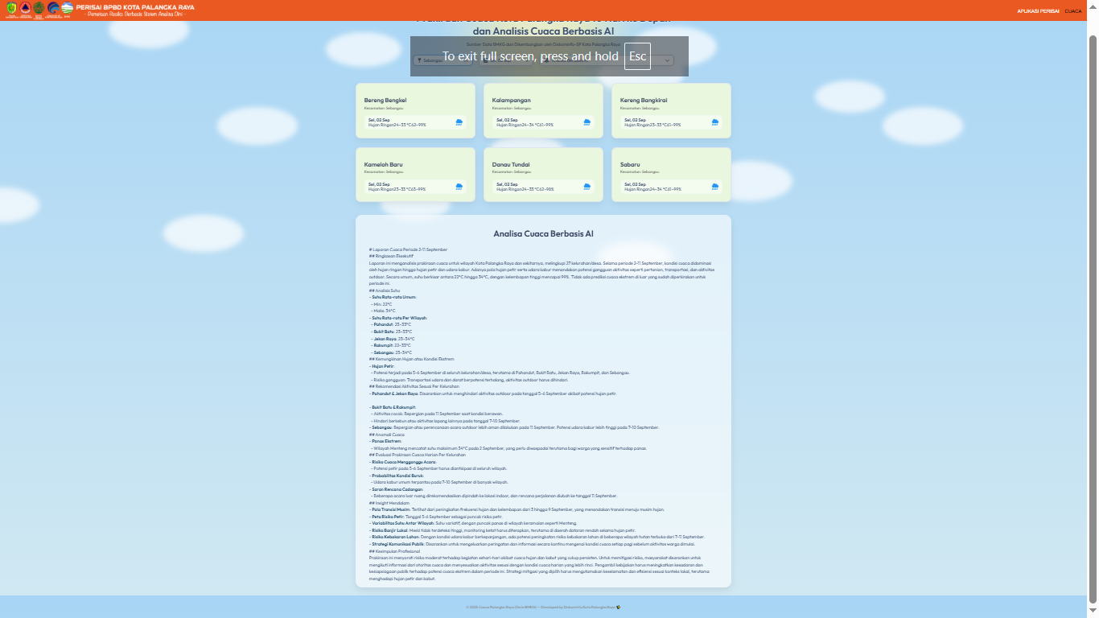Click Sel, 02 Sep forecast in Bereng Bengkel

coord(416,122)
